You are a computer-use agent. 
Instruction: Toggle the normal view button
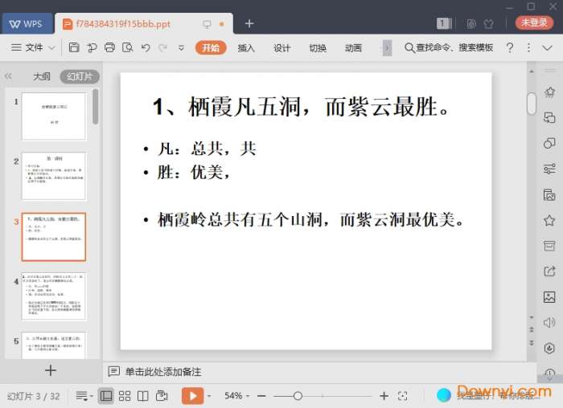(x=106, y=396)
